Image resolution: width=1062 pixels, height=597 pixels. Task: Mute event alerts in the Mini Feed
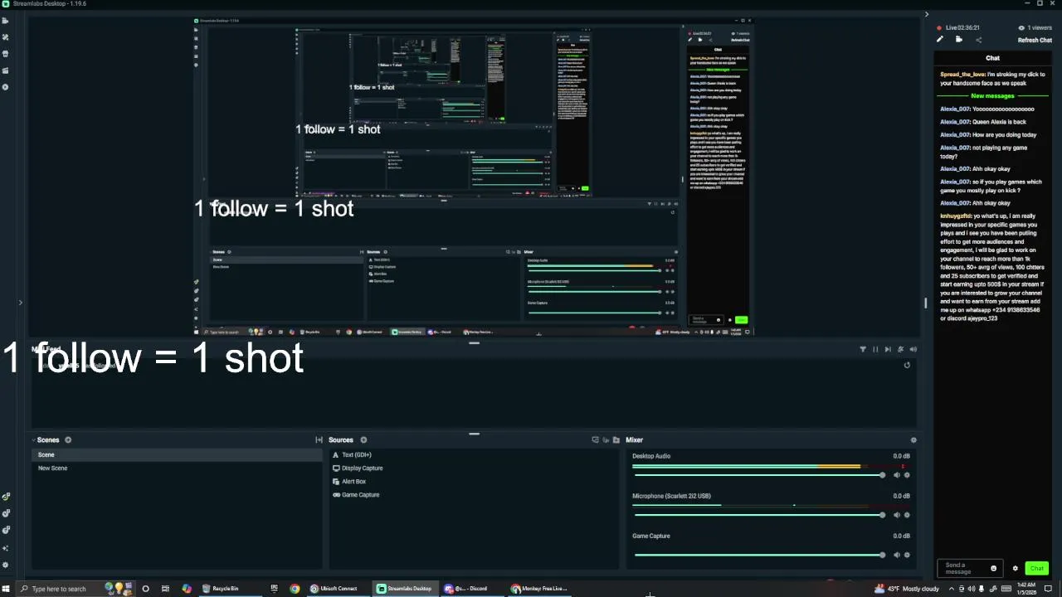coord(900,349)
